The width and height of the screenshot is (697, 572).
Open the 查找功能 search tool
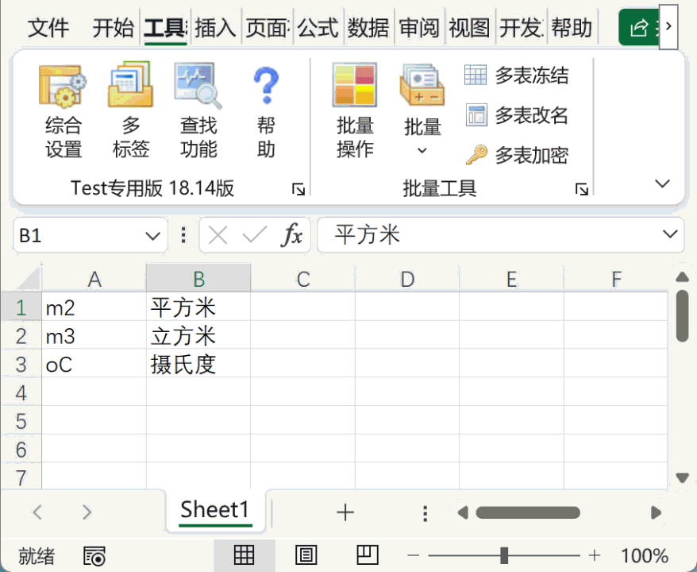[198, 87]
